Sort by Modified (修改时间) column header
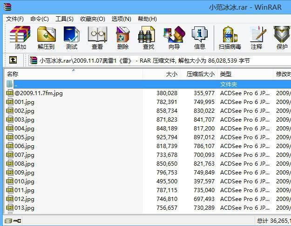Viewport: 291px width, 226px height. click(x=282, y=74)
